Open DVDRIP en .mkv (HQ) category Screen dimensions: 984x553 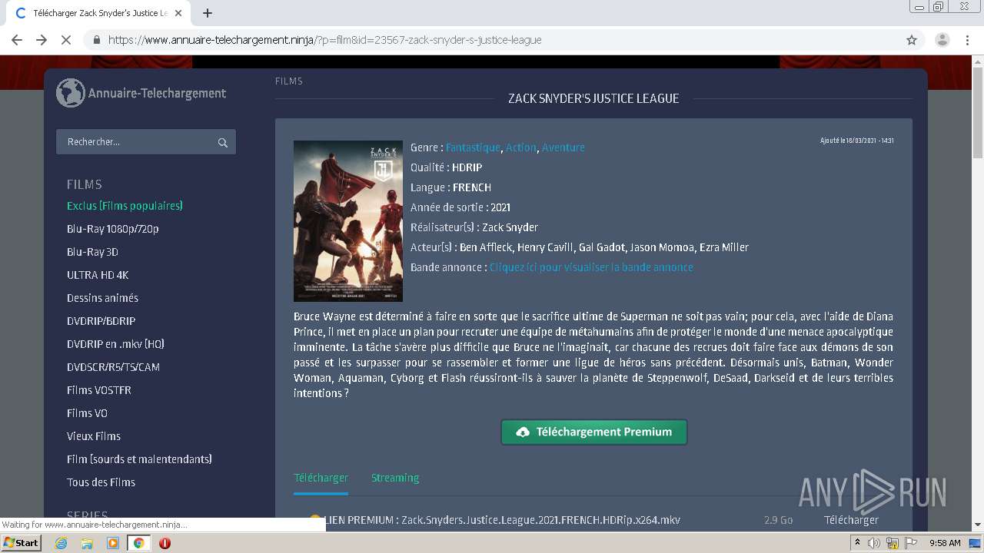(115, 344)
